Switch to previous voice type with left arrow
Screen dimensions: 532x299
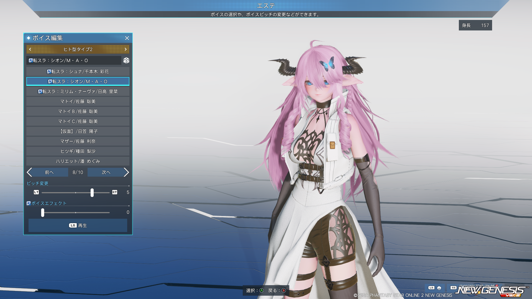(30, 49)
